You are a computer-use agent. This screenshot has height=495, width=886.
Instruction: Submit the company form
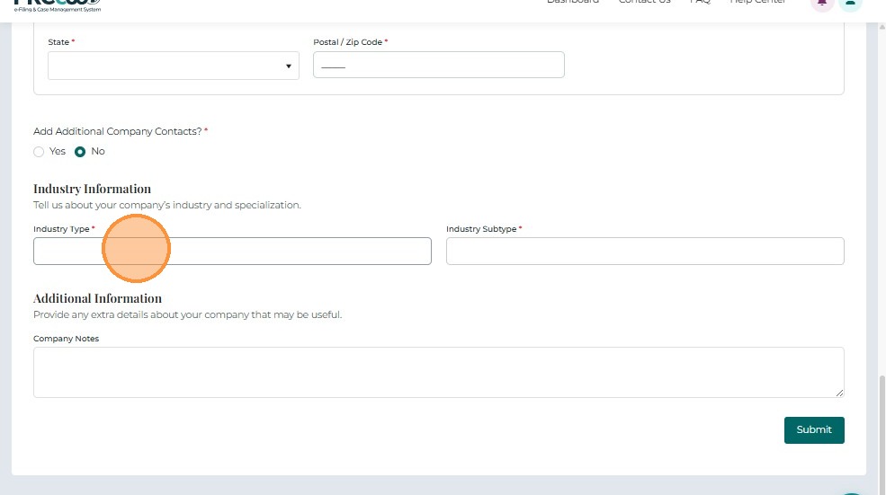coord(814,430)
